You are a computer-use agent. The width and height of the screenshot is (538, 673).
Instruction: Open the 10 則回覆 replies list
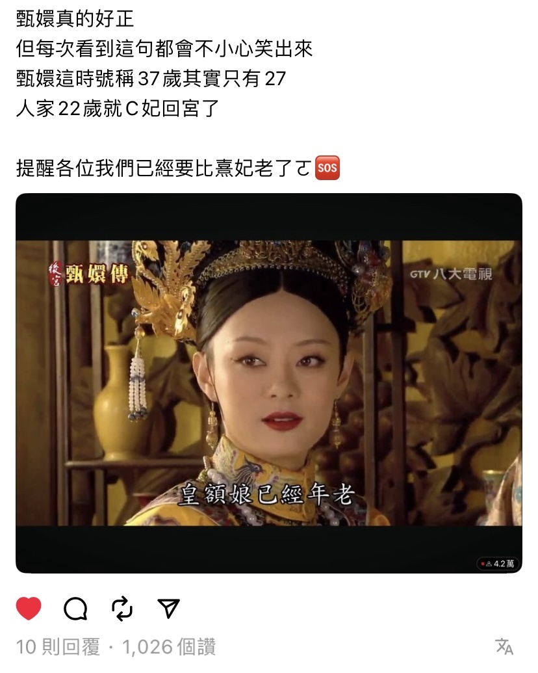coord(58,647)
